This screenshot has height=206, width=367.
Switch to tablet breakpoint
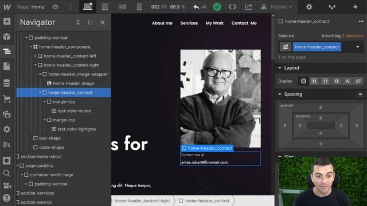[x=105, y=7]
